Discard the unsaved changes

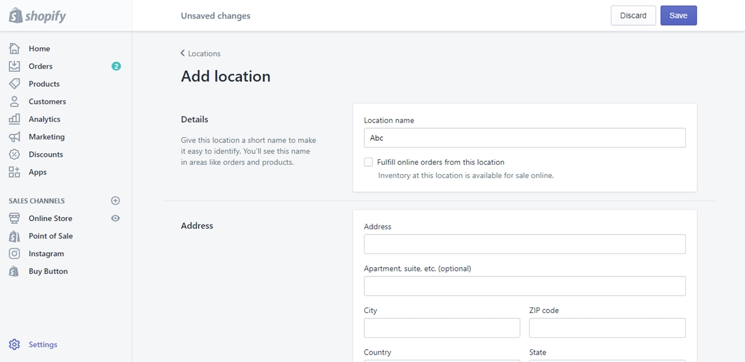coord(633,15)
